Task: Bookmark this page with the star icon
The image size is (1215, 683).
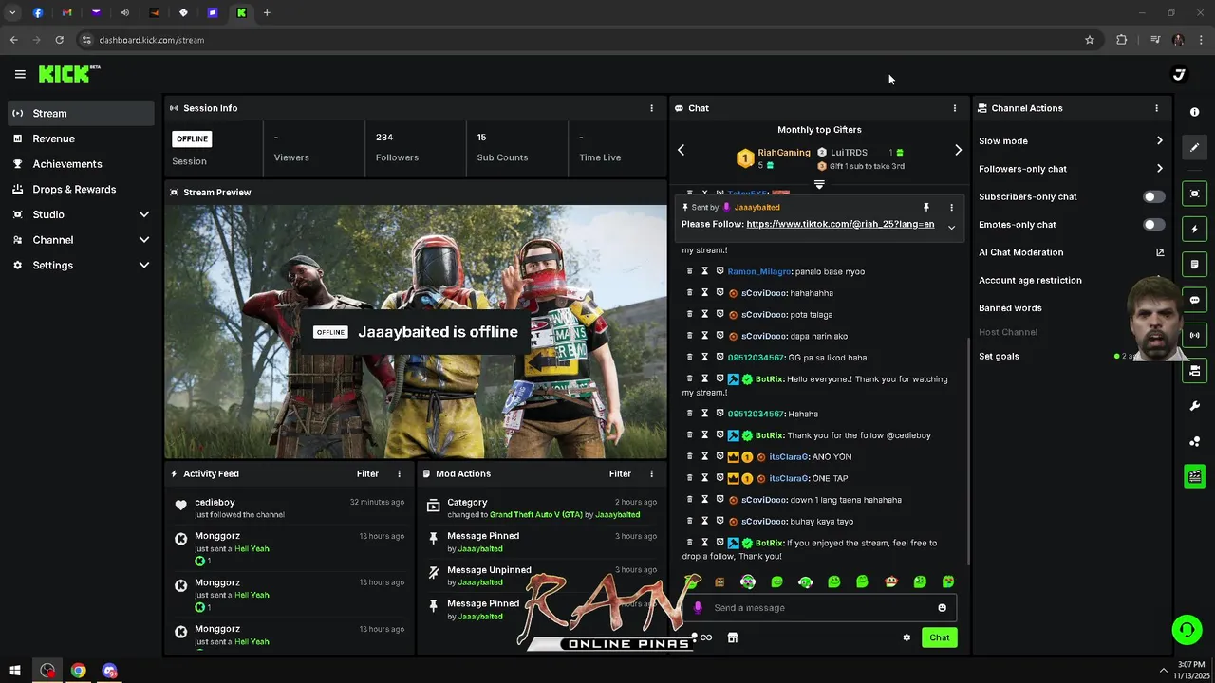Action: [1090, 40]
